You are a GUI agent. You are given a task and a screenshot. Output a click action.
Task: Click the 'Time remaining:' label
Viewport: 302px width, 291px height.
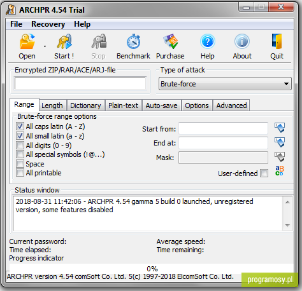click(180, 250)
